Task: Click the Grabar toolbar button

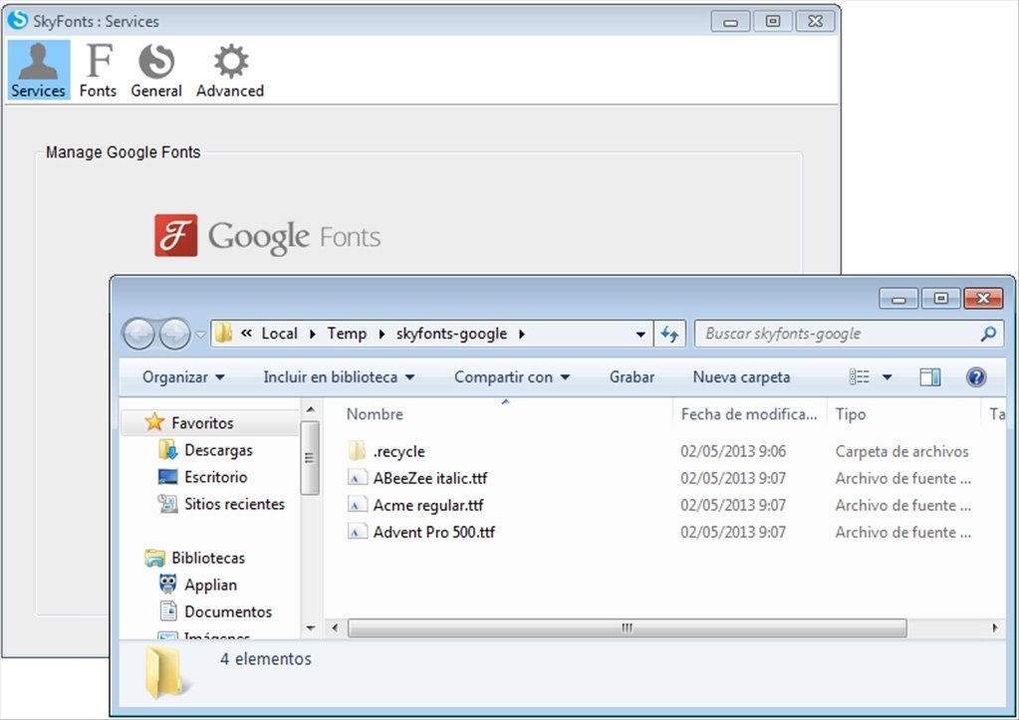Action: pos(632,376)
